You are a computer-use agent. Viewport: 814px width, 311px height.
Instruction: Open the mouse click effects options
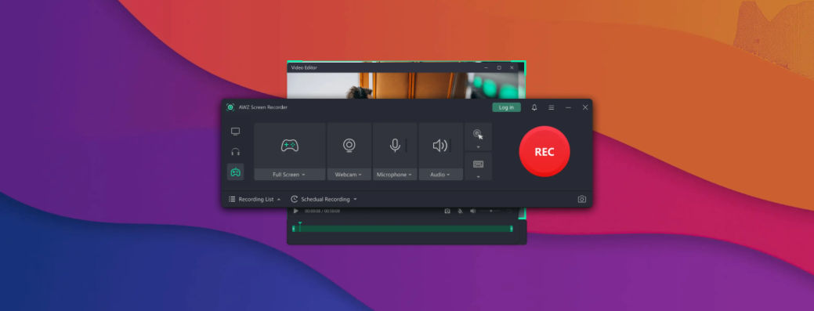[x=478, y=137]
